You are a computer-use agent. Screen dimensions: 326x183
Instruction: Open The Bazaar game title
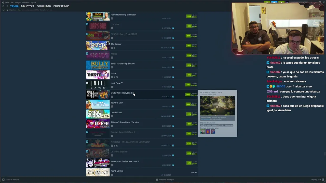pyautogui.click(x=116, y=44)
